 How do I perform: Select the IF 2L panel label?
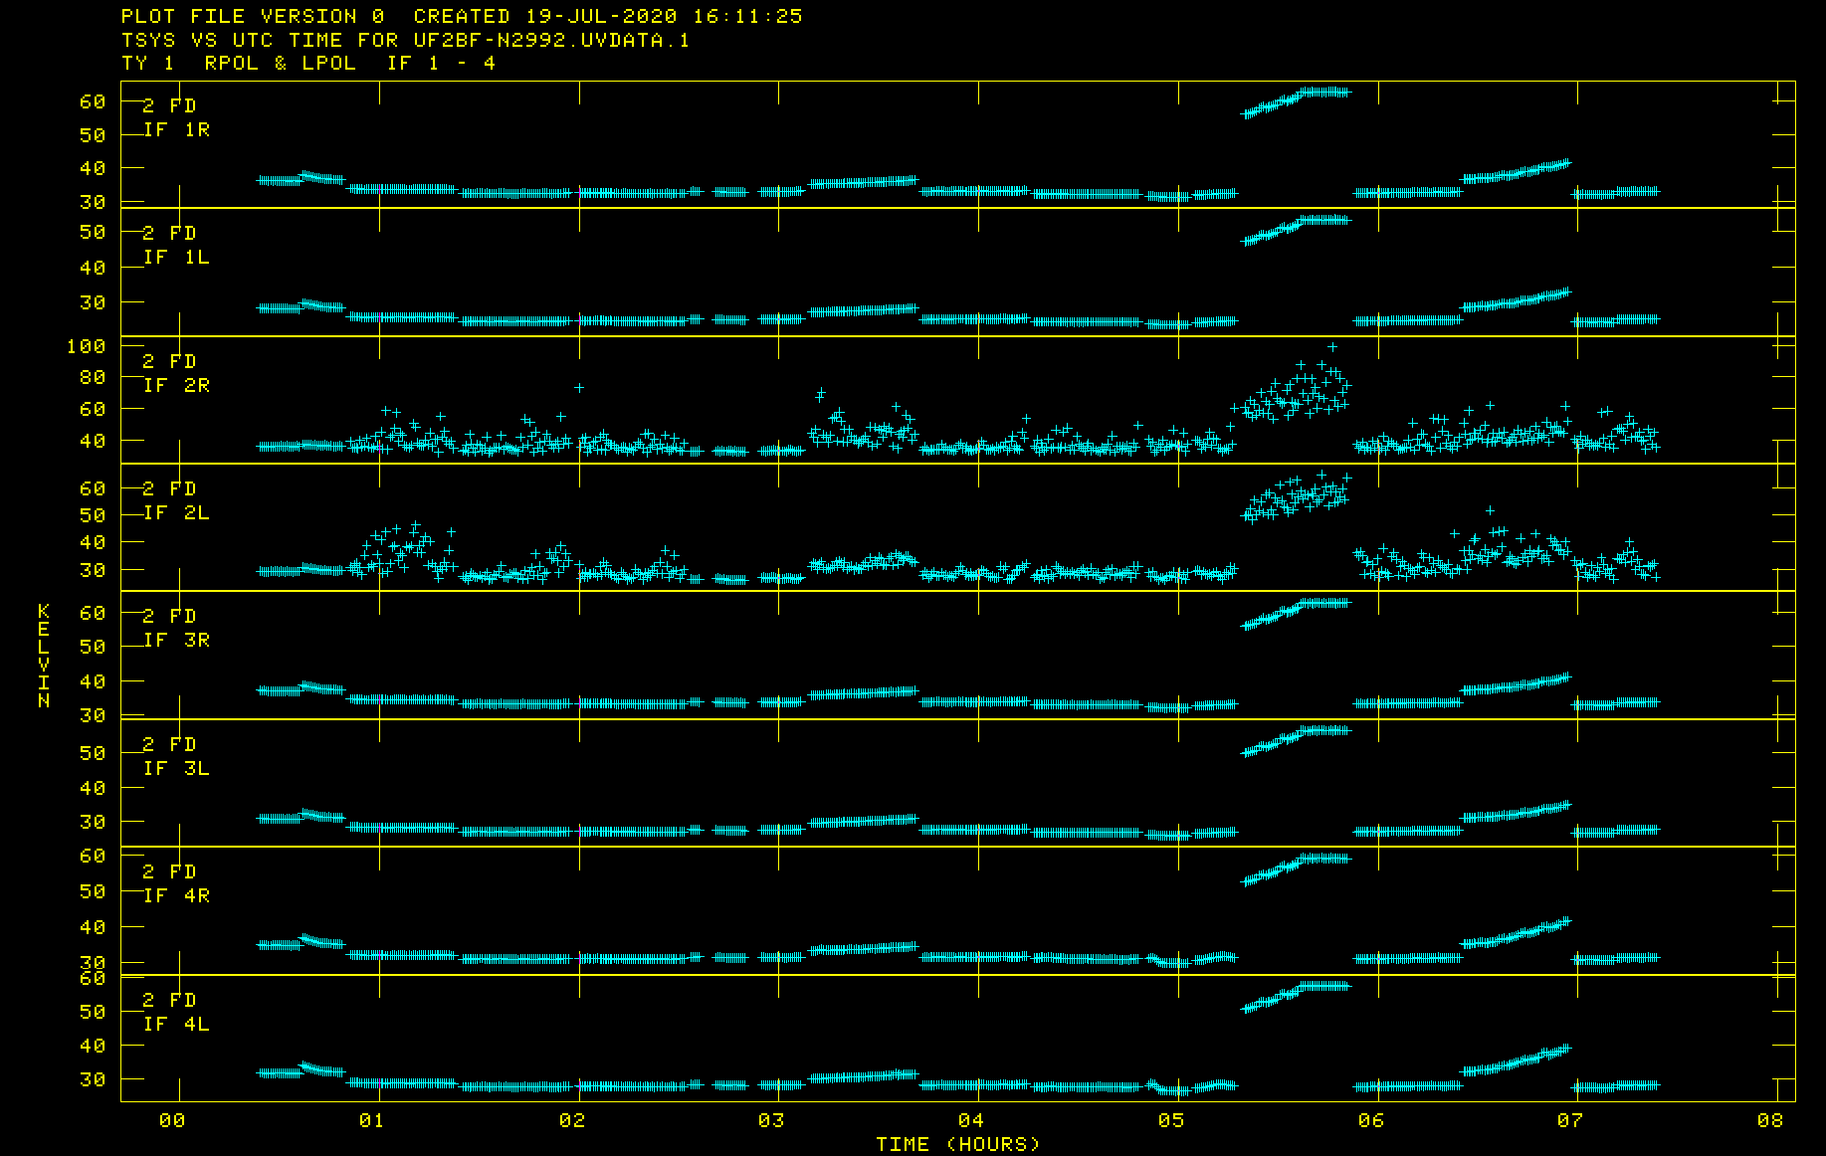pos(176,512)
